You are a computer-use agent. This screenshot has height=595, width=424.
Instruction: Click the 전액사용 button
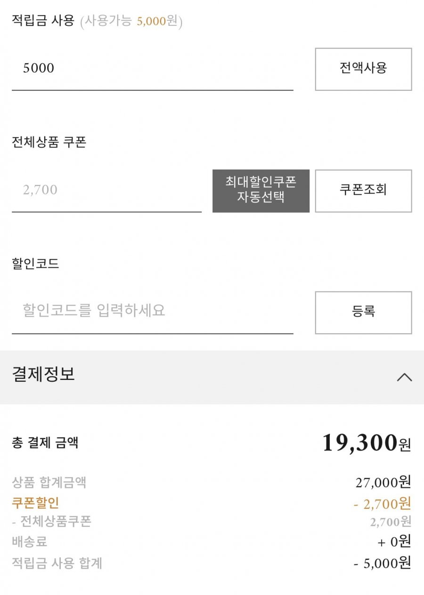363,69
